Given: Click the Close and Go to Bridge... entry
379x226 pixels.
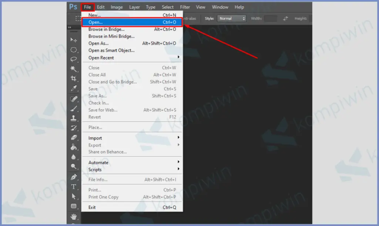Looking at the screenshot, I should pos(132,82).
